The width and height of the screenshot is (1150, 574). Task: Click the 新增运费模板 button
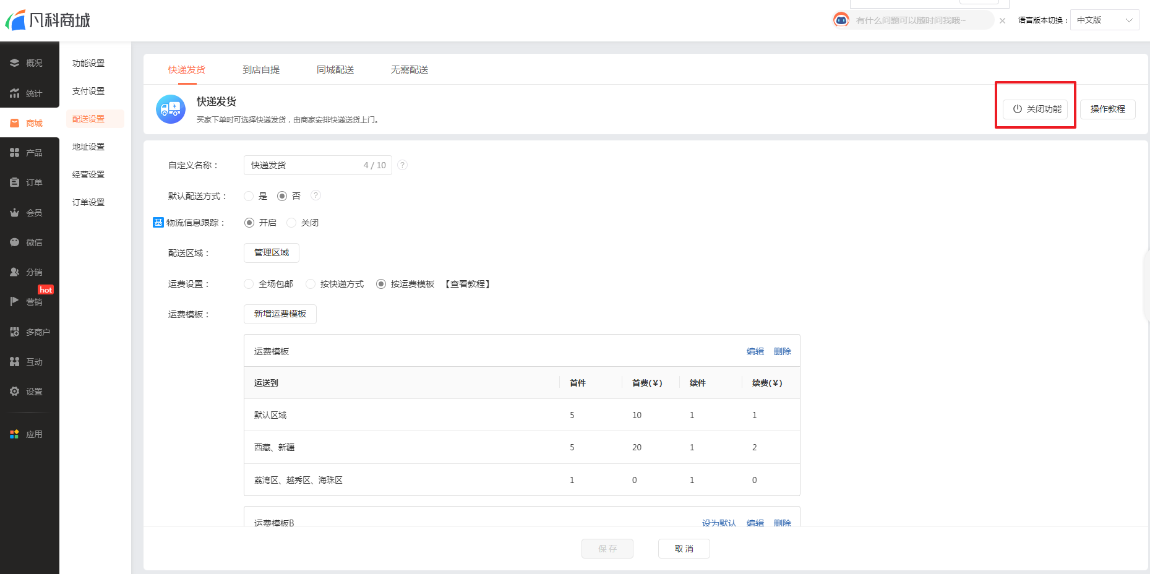[280, 314]
